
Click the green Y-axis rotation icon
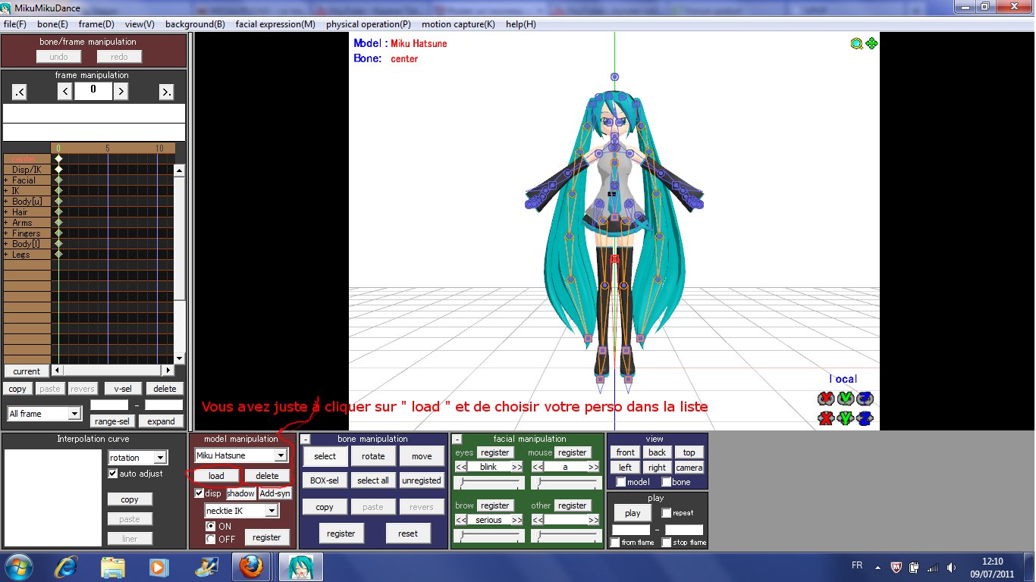(x=846, y=399)
